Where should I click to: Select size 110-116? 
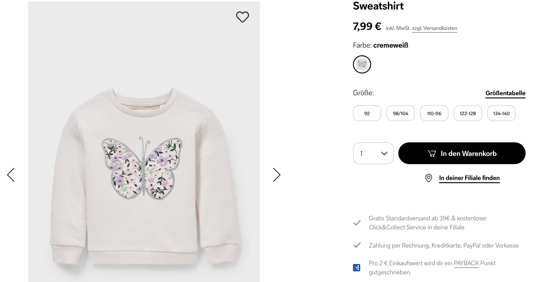click(x=434, y=113)
